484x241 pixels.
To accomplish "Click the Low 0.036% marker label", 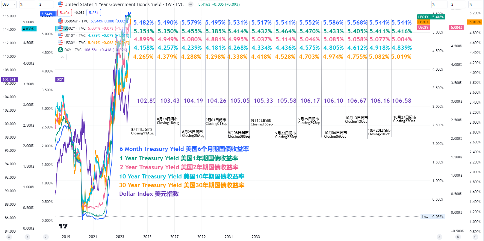I will click(x=432, y=216).
